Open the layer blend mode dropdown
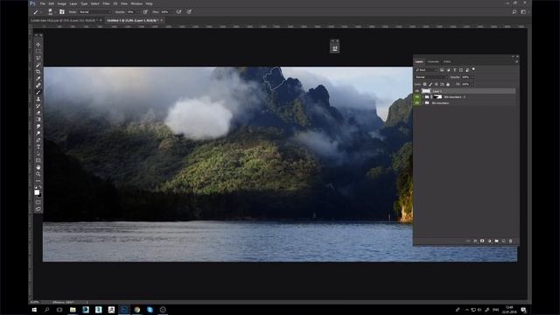Screen dimensions: 560x315 pos(431,77)
